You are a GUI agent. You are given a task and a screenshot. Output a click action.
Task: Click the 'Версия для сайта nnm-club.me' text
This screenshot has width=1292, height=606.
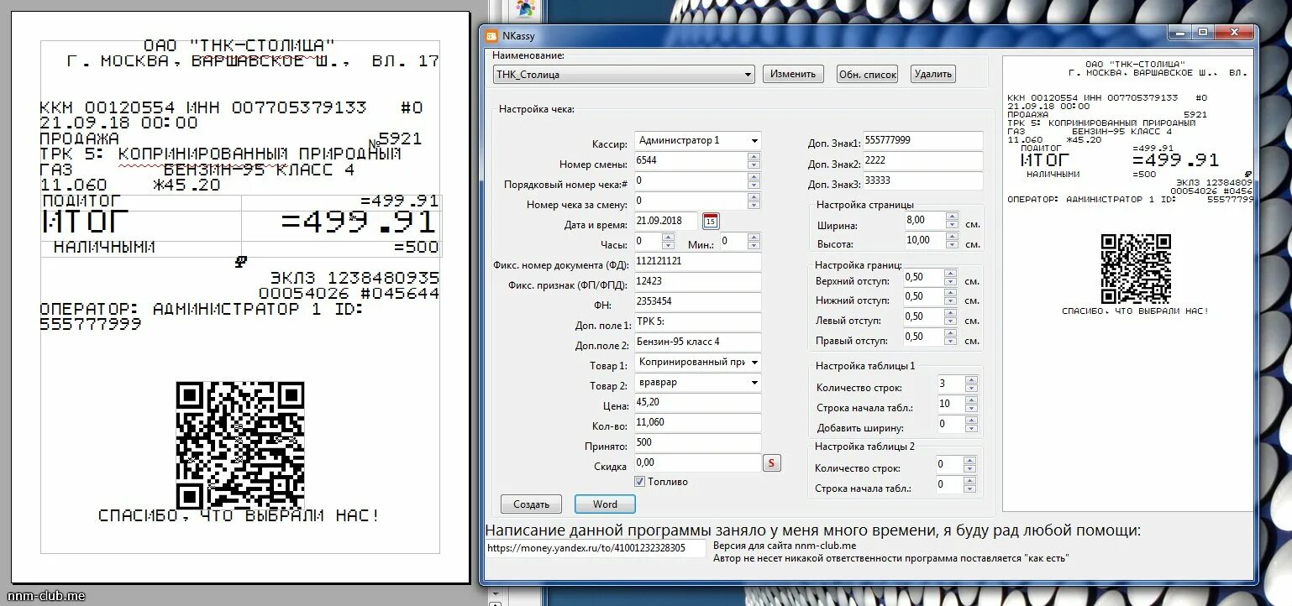click(x=784, y=546)
